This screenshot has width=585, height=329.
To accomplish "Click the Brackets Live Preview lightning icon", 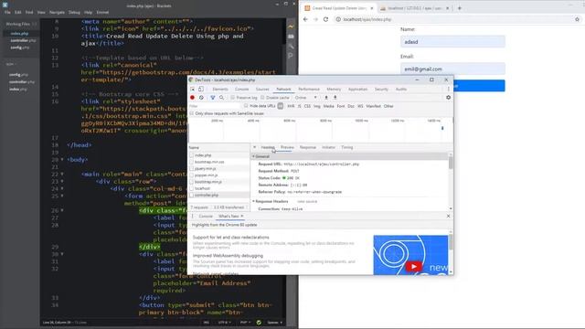I will click(291, 27).
